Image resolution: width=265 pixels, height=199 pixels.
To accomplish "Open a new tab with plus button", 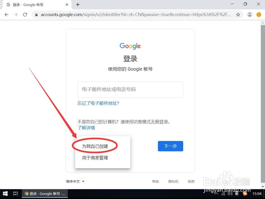I will pos(78,4).
